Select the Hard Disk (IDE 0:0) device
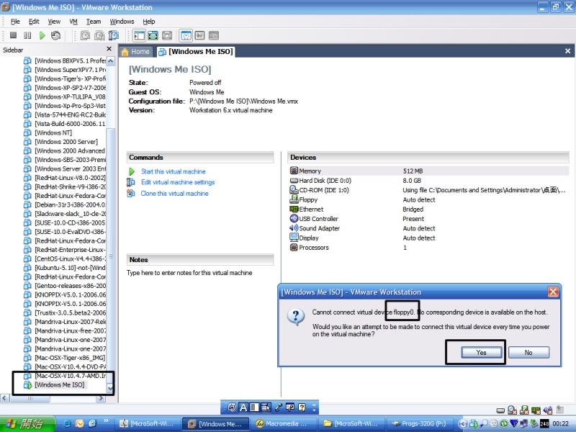Viewport: 576px width, 432px height. [x=429, y=181]
